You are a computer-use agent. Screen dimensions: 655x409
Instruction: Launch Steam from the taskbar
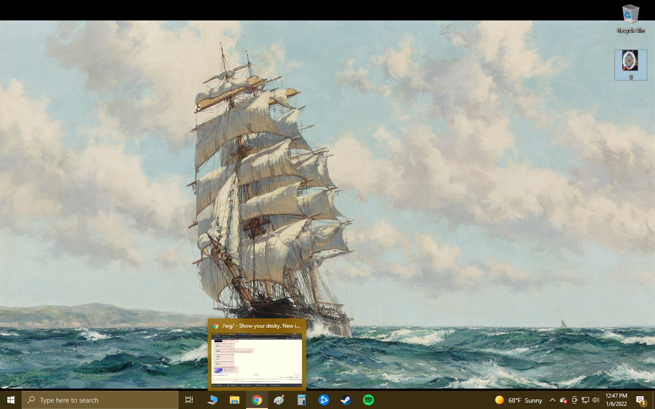346,400
